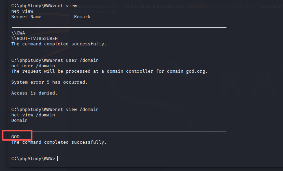Click the 'System error 5 has occurred' line
Viewport: 283px width, 171px height.
(49, 82)
